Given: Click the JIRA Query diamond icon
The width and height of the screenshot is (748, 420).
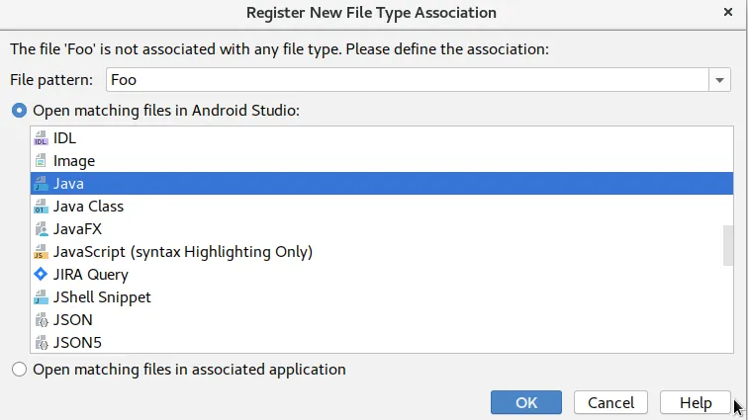Looking at the screenshot, I should tap(41, 274).
